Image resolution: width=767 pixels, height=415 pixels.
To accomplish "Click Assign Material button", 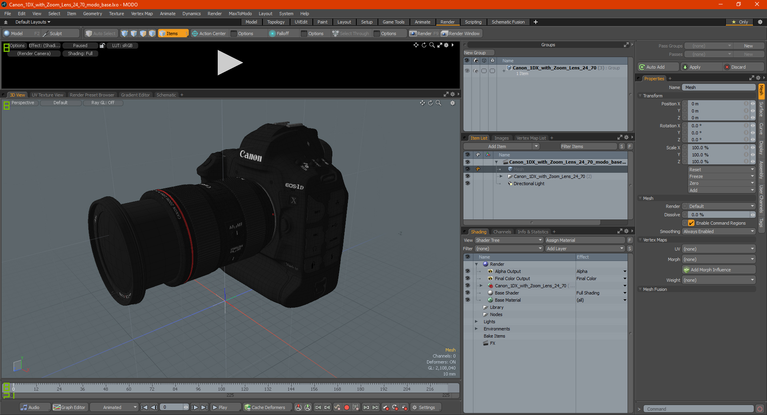I will (585, 240).
